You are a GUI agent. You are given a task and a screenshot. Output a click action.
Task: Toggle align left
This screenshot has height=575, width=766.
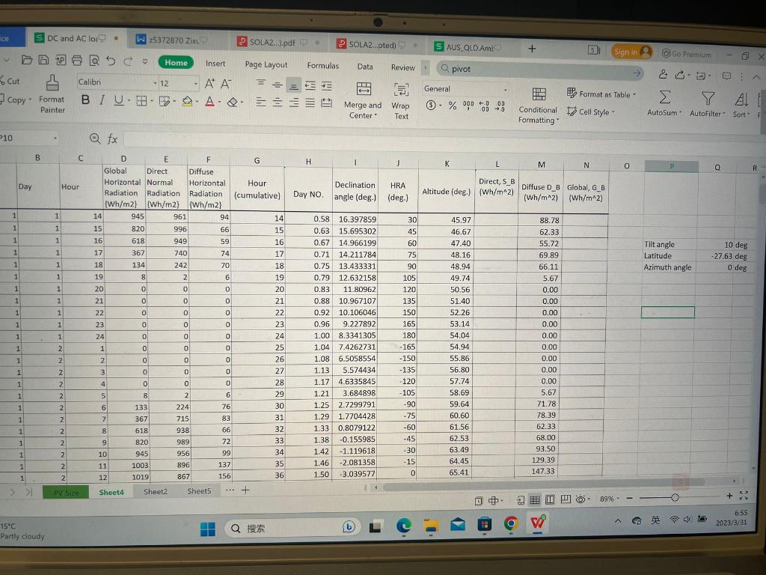pyautogui.click(x=261, y=102)
